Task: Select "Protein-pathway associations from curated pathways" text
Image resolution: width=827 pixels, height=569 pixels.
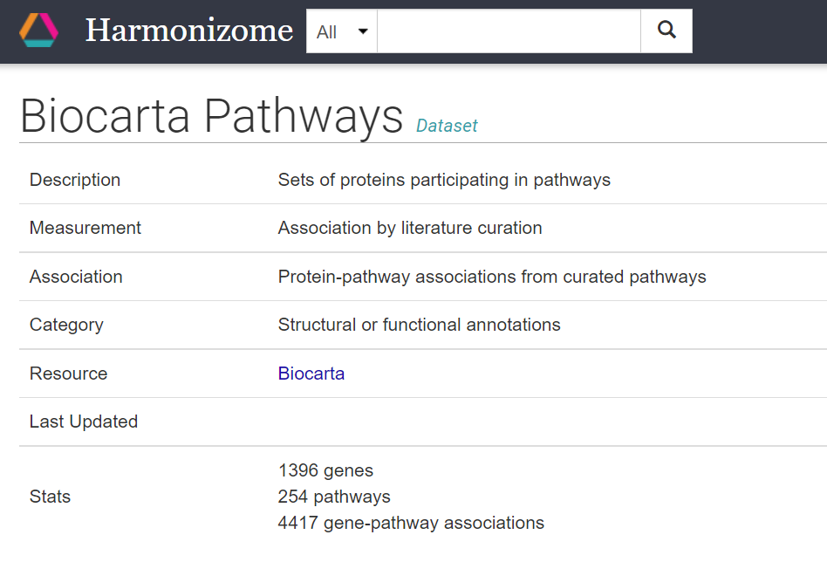Action: pos(492,277)
